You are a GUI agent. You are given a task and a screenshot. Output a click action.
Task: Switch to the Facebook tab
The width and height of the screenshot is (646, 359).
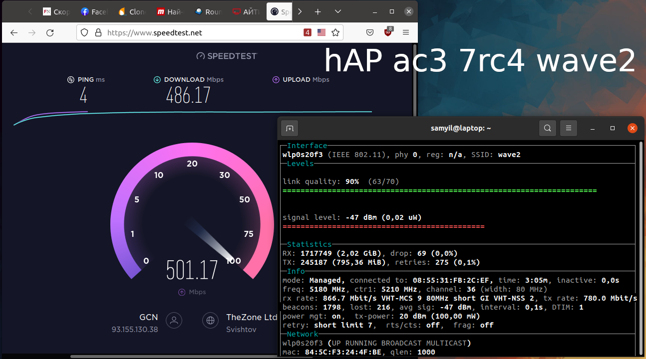click(94, 11)
